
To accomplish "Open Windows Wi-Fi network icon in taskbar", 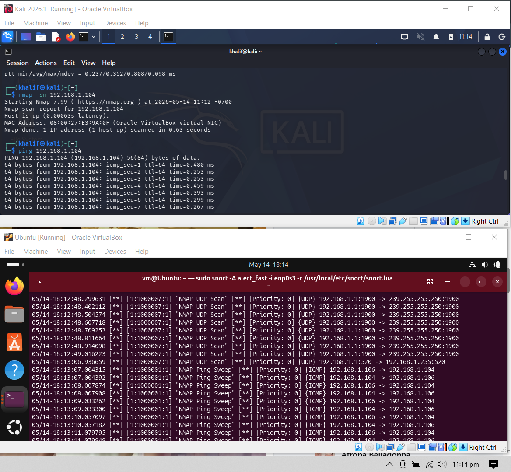I will (x=430, y=464).
